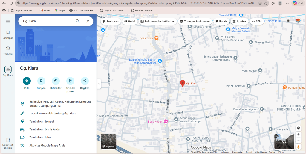The image size is (306, 154).
Task: Collapse the side panel arrow
Action: click(x=99, y=84)
